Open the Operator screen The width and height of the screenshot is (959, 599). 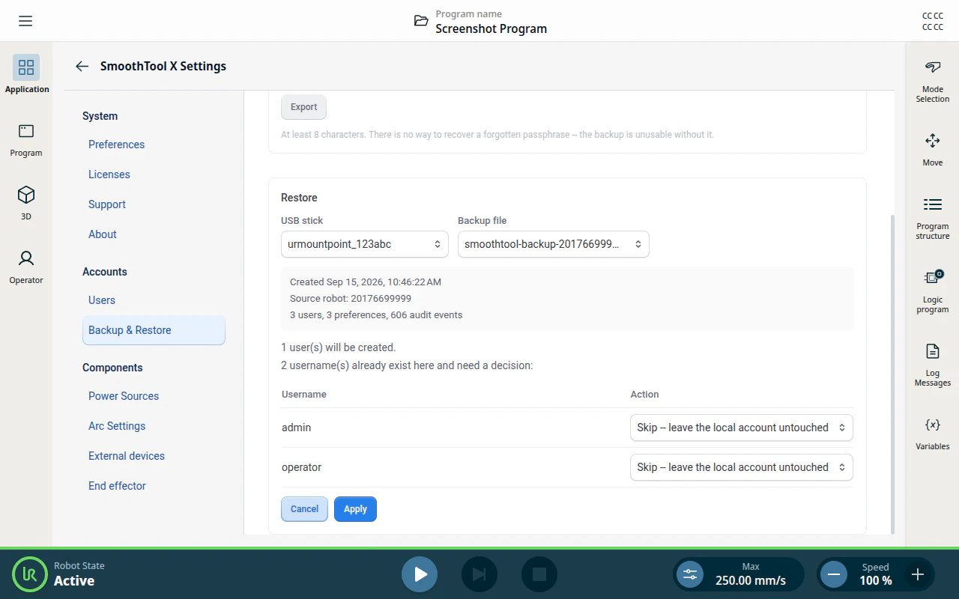(x=26, y=267)
